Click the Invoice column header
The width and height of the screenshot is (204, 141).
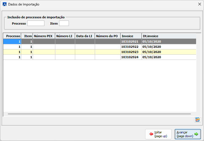point(131,36)
